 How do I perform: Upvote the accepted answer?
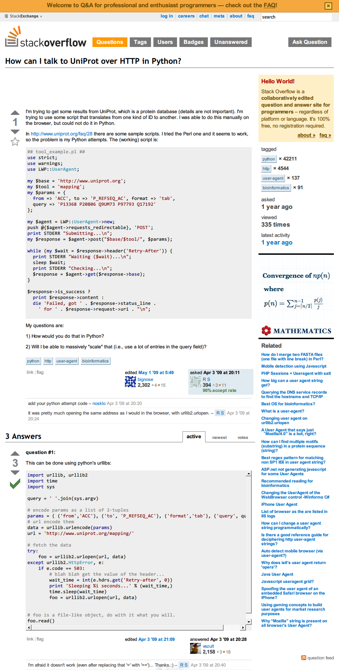pos(15,453)
